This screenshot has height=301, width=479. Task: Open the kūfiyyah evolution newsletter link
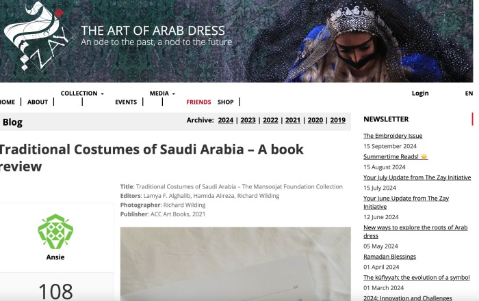[x=416, y=277]
